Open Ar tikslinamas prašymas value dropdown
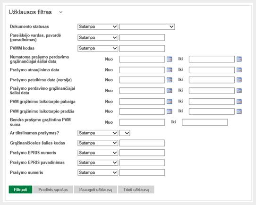 [x=125, y=133]
